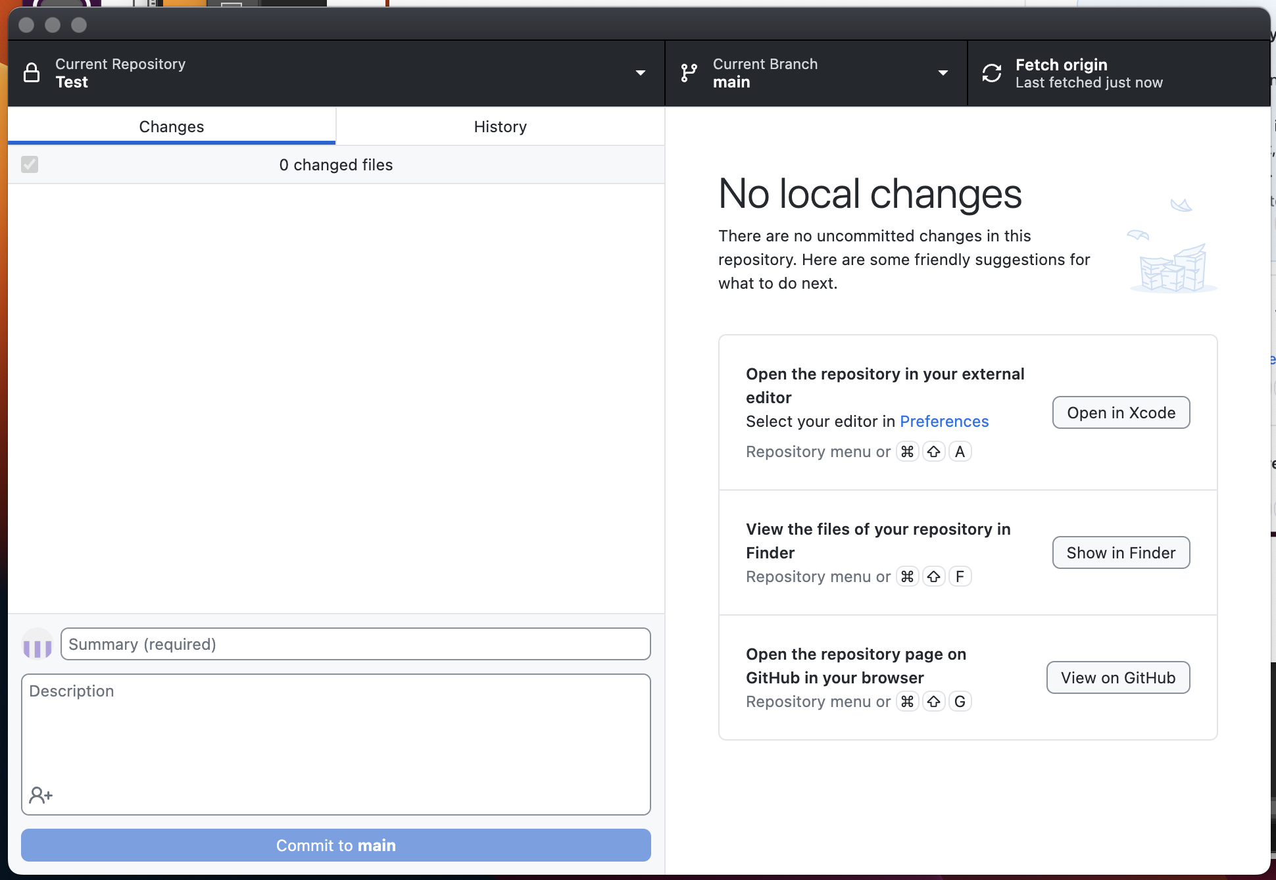Screen dimensions: 1276x880
Task: Click the add co-authors person icon
Action: (41, 795)
